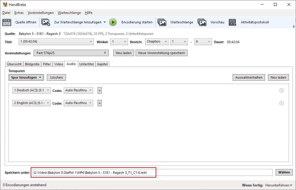
Task: Open the Wenn fertig Herunterfahren dropdown
Action: click(x=279, y=185)
